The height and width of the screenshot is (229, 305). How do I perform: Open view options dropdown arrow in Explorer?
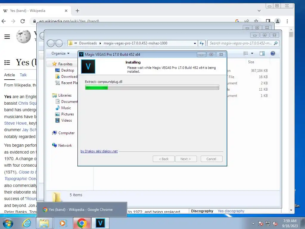[252, 53]
